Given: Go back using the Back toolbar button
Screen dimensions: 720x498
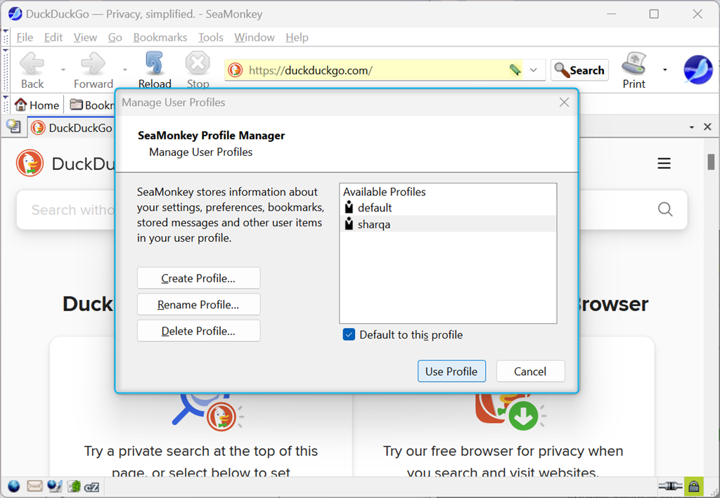Looking at the screenshot, I should point(32,70).
